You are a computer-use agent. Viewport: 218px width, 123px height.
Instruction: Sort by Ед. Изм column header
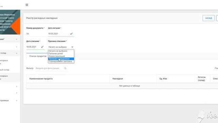click(x=176, y=79)
